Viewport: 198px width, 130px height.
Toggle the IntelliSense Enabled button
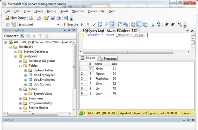(112, 25)
